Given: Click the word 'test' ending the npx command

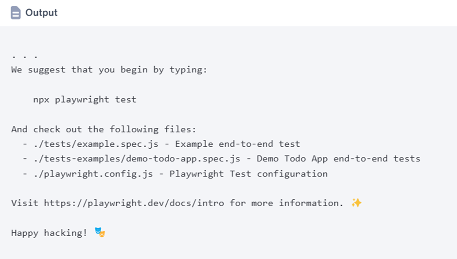Looking at the screenshot, I should click(125, 100).
